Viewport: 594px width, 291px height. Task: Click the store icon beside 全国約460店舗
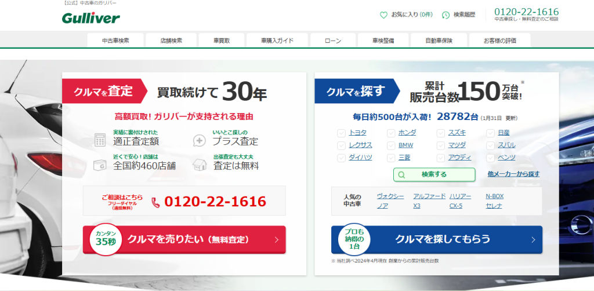click(100, 165)
